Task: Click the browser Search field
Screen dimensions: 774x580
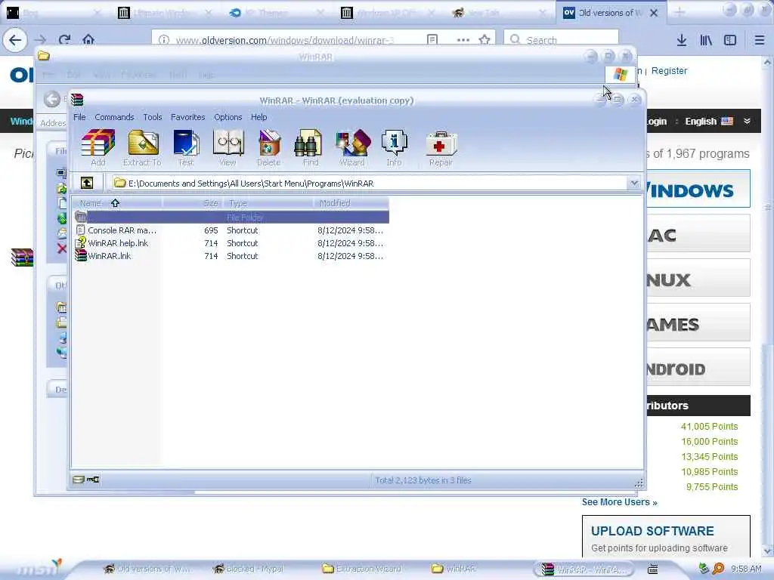Action: 562,39
